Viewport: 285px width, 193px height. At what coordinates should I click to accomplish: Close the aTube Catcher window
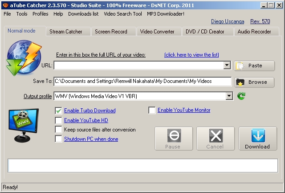[279, 5]
